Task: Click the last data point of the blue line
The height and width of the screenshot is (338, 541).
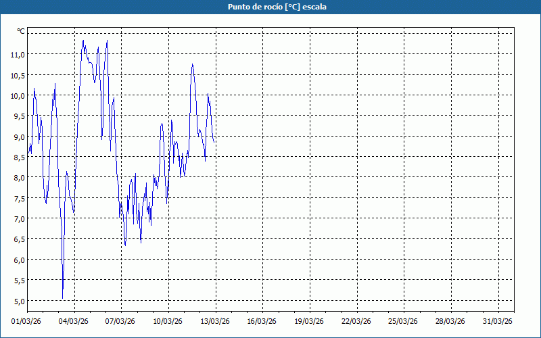Action: click(x=215, y=141)
